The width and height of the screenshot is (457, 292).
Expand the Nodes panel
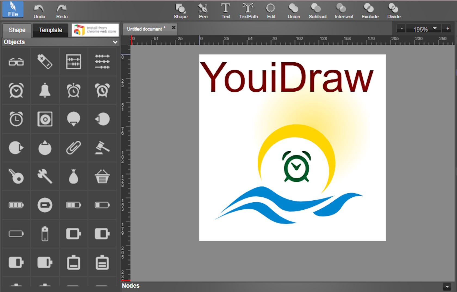[447, 286]
